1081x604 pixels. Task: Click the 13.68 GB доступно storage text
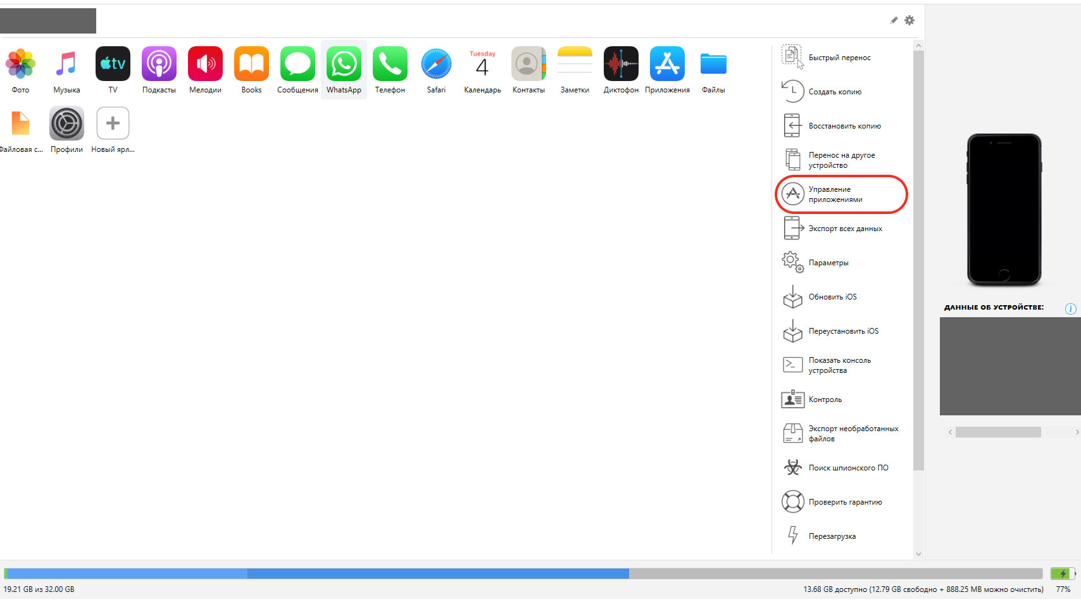point(923,589)
